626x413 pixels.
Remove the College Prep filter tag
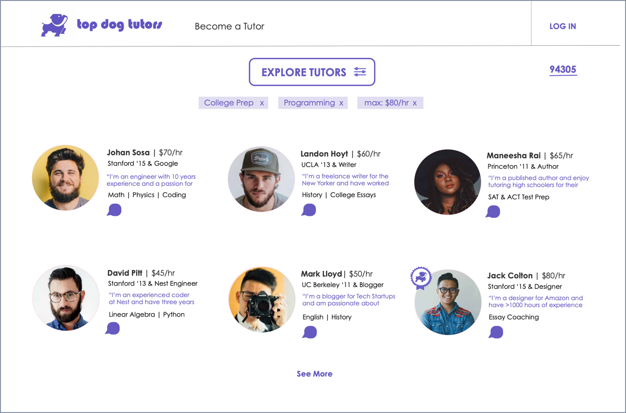coord(262,103)
